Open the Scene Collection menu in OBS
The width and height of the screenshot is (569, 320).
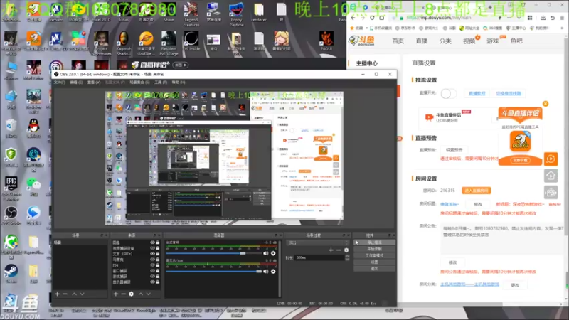pyautogui.click(x=139, y=82)
